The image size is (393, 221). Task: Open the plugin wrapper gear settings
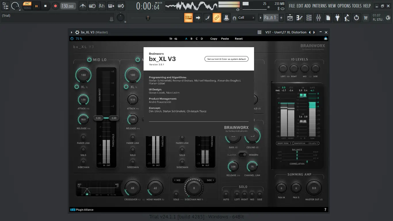pyautogui.click(x=77, y=32)
